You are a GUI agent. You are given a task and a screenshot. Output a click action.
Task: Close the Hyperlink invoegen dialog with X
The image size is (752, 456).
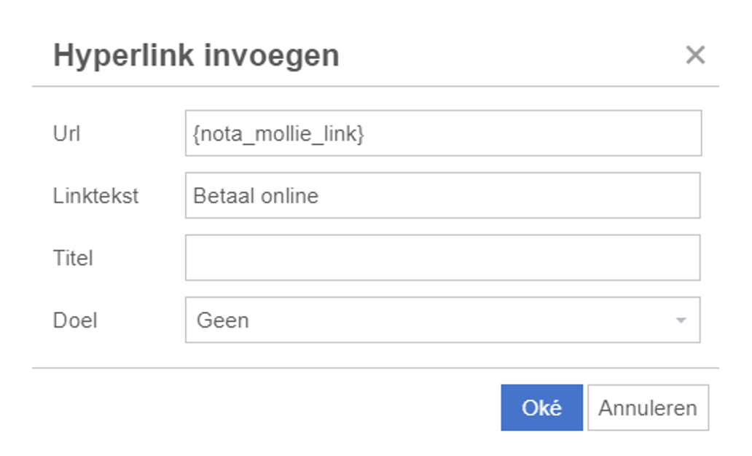pos(695,55)
